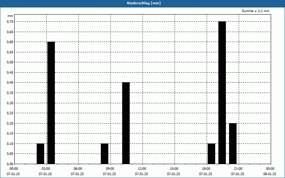Select the 00:00 08.01.25 axis label
Screen dimensions: 285x178
(x=270, y=171)
